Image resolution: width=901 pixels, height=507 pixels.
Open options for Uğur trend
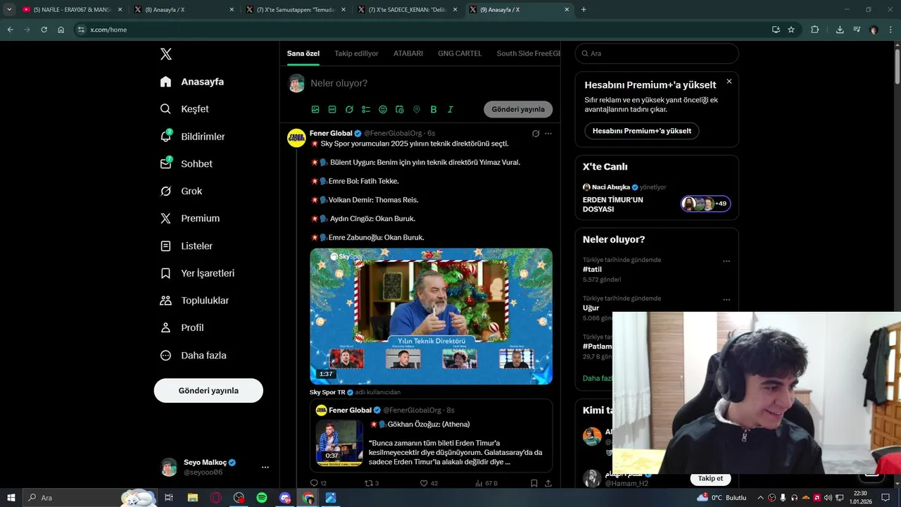[x=726, y=300]
